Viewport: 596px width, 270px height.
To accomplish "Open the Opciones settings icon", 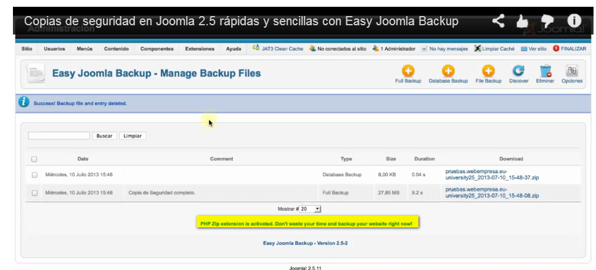I will pos(572,71).
